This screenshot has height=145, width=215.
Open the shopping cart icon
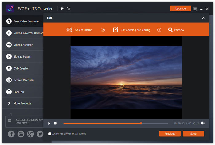pyautogui.click(x=69, y=9)
